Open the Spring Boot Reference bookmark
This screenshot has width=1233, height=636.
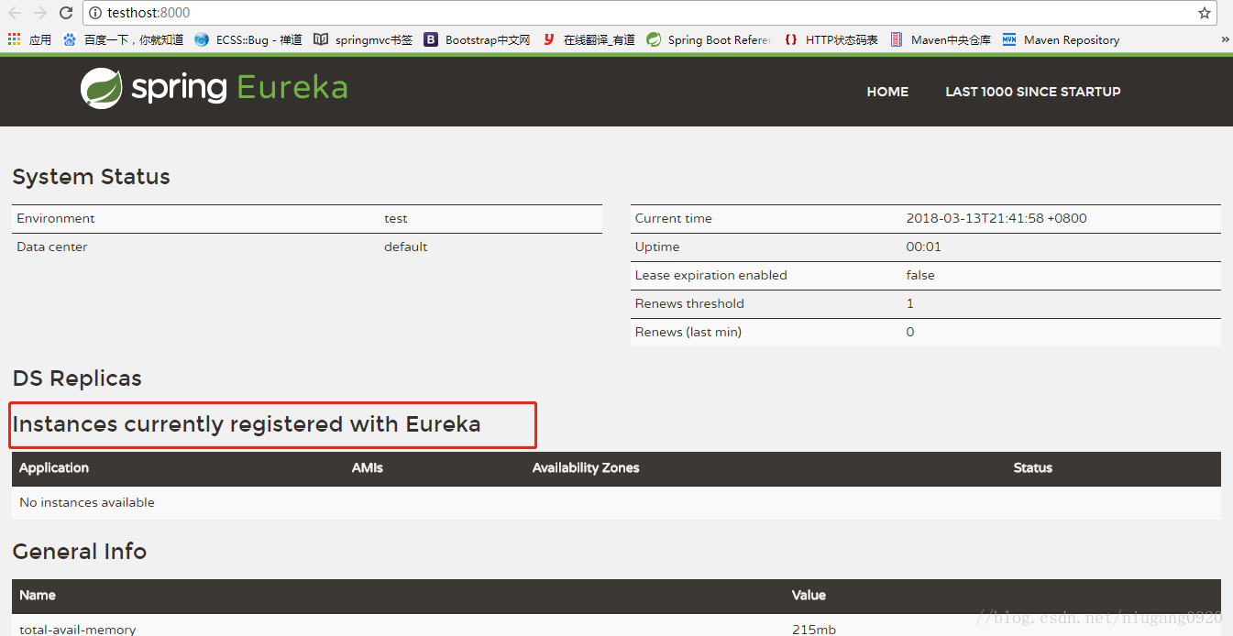[709, 39]
